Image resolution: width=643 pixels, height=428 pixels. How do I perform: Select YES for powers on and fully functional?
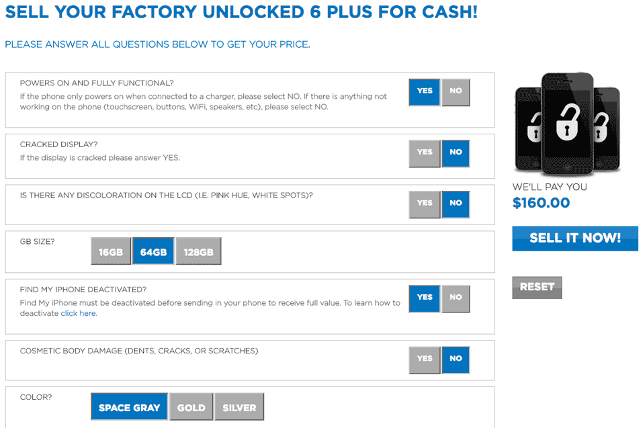click(x=425, y=92)
